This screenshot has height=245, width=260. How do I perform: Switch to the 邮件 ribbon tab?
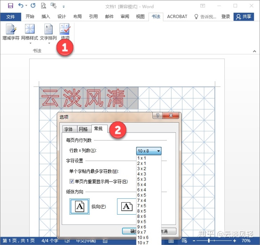[x=109, y=17]
